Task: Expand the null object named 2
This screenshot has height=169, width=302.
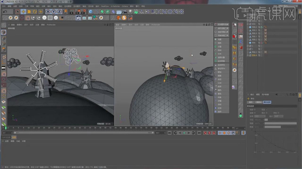Action: pos(247,49)
